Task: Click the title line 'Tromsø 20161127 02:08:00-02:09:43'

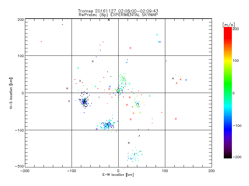Action: [x=118, y=11]
